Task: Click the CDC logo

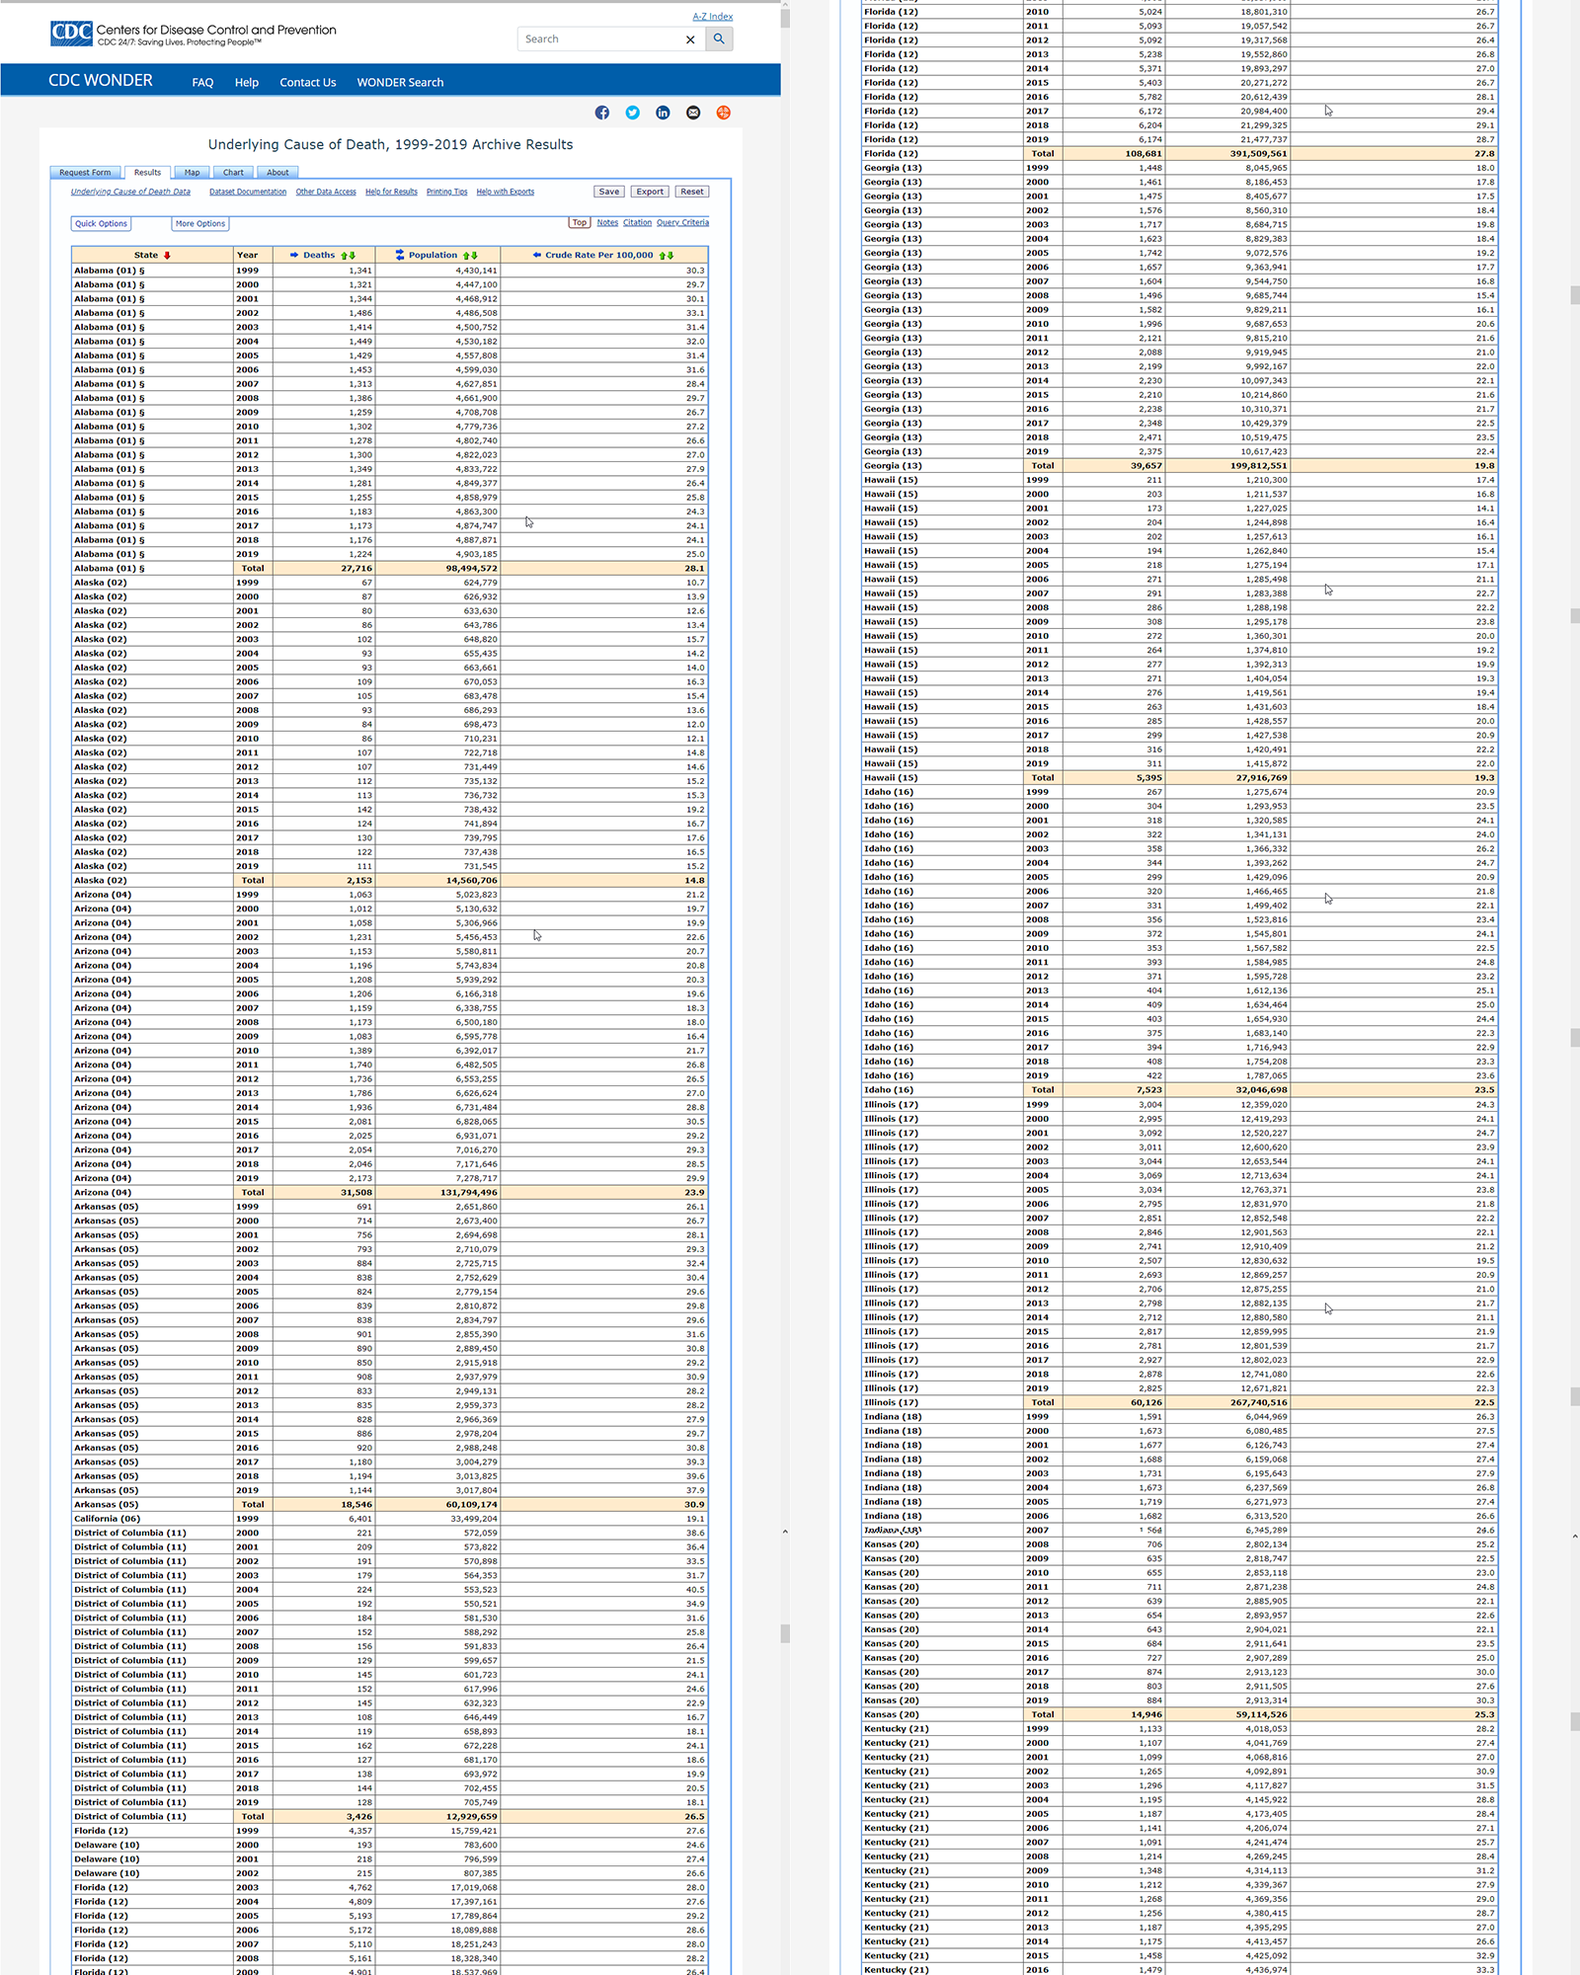Action: coord(71,35)
